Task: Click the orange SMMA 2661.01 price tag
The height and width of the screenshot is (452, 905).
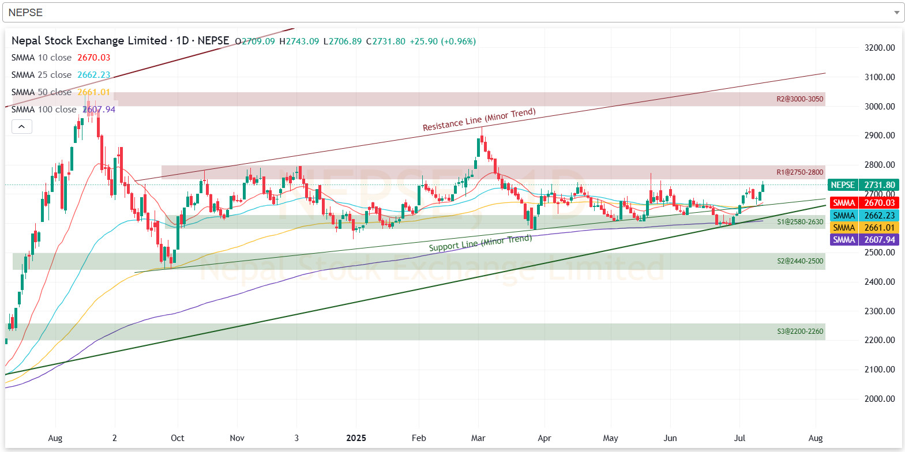Action: [x=865, y=227]
